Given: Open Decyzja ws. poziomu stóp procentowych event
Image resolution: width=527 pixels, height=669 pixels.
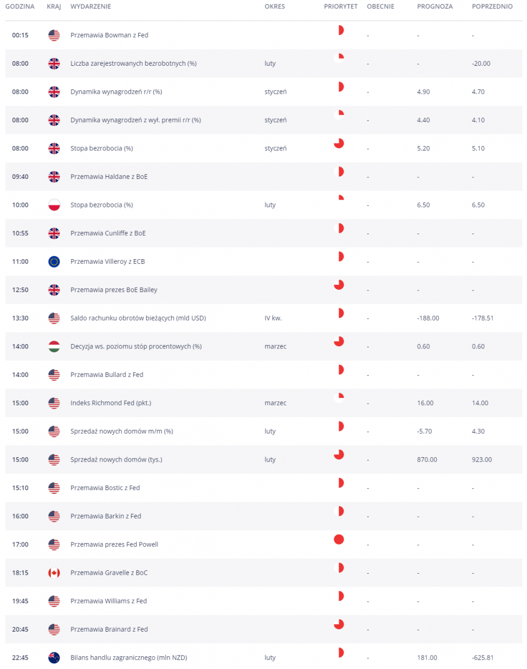Looking at the screenshot, I should tap(136, 347).
